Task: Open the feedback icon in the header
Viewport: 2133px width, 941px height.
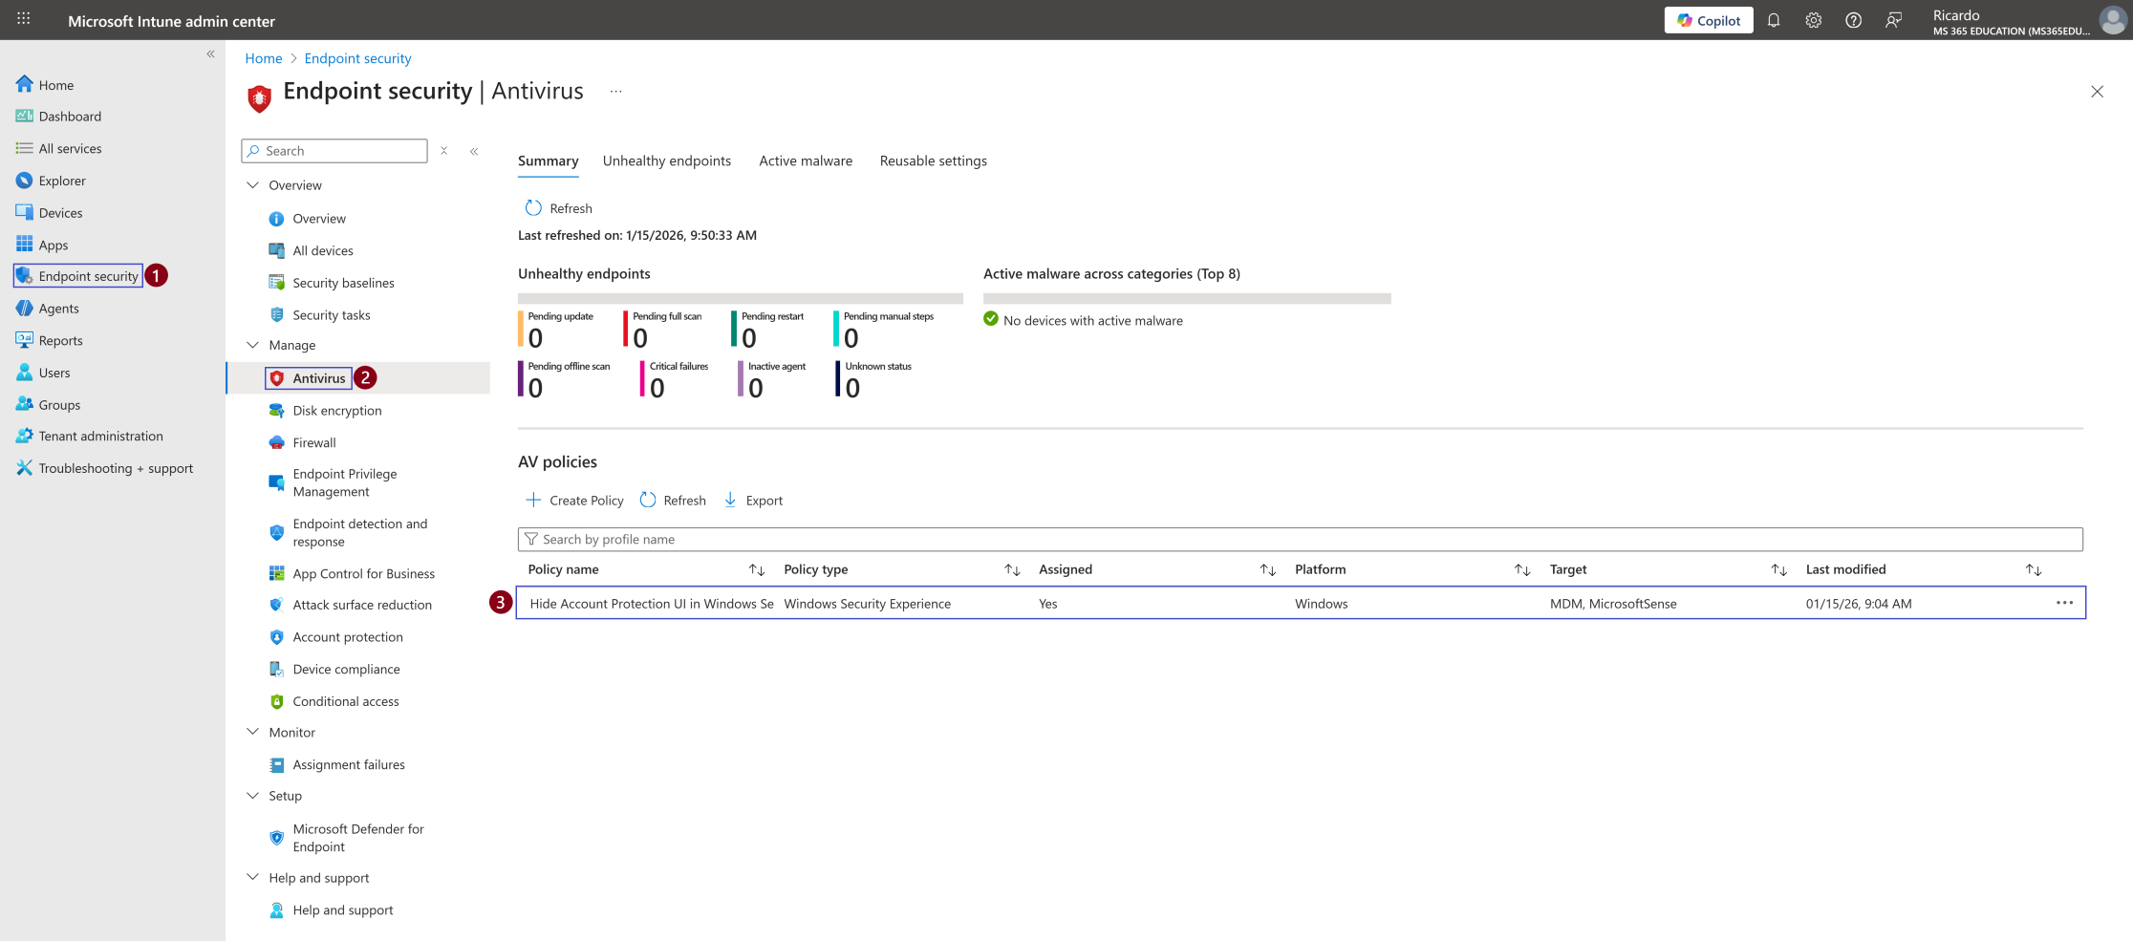Action: click(1893, 20)
